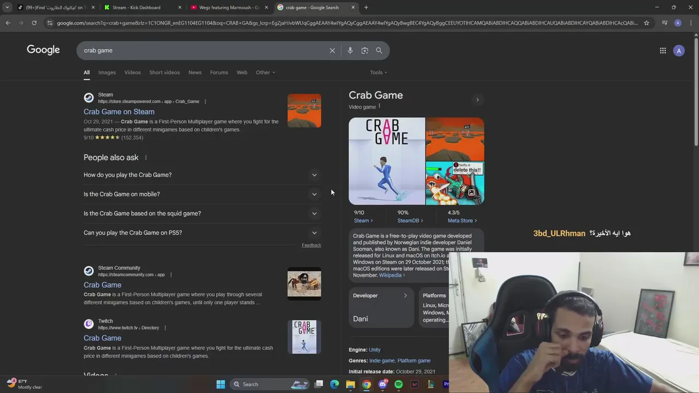
Task: Go to Google home via the logo
Action: (43, 50)
